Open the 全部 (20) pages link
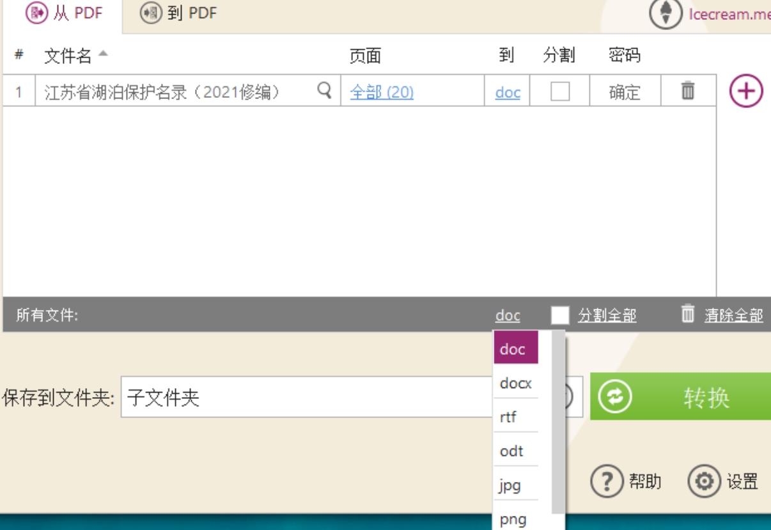Viewport: 771px width, 530px height. coord(382,93)
